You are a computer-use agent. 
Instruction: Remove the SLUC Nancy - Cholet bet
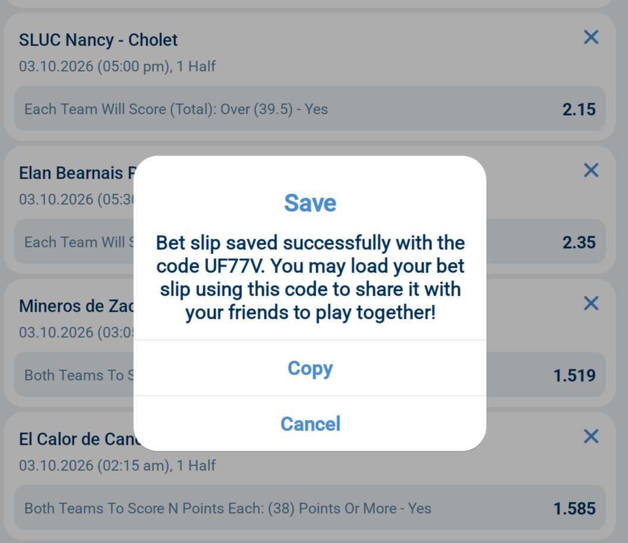pyautogui.click(x=591, y=37)
